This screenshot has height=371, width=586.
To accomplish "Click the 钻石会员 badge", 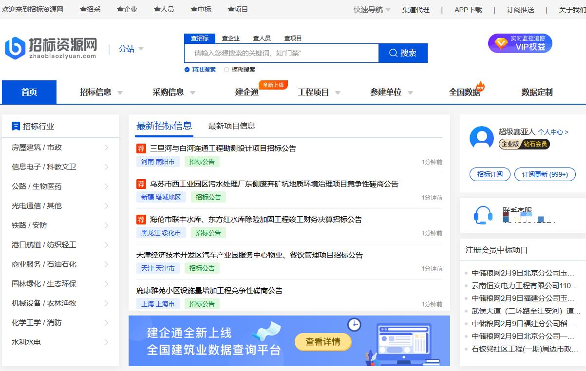I will click(534, 144).
